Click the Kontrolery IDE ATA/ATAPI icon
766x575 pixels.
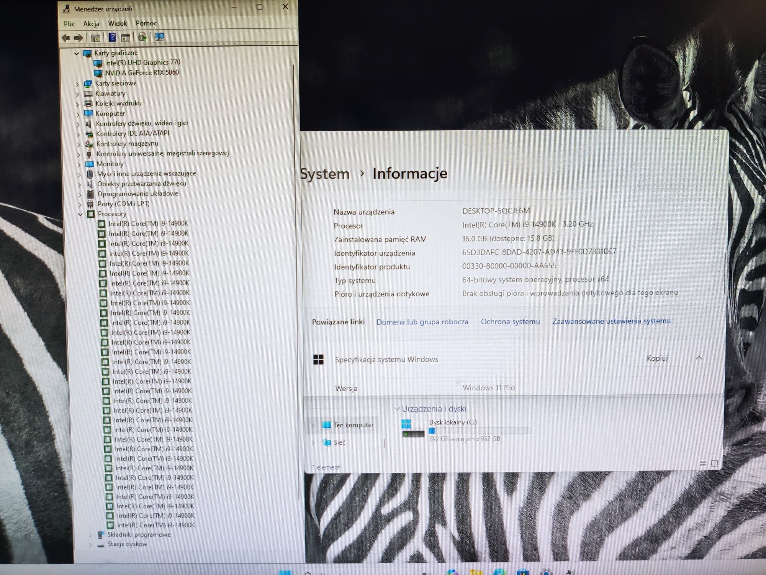(x=89, y=134)
